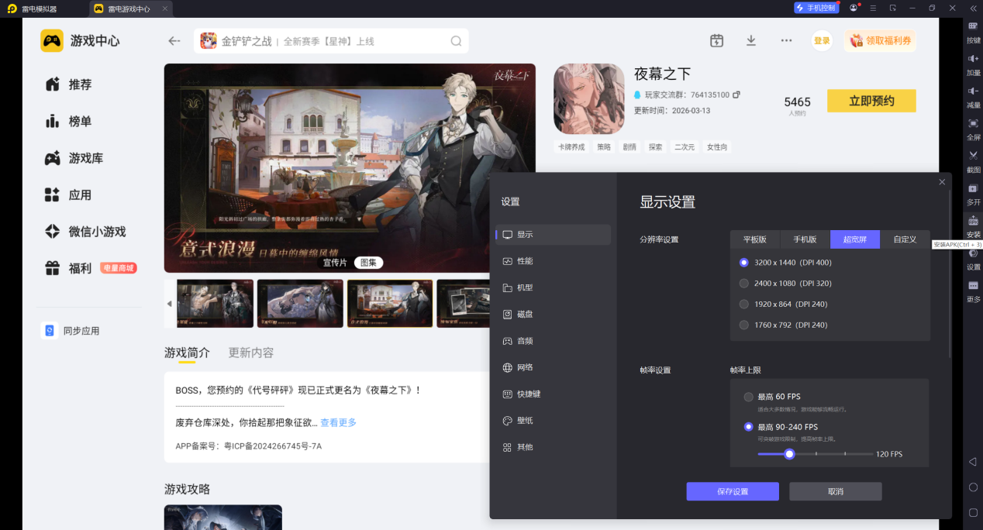The image size is (983, 530).
Task: Open 显示 settings category
Action: [x=554, y=235]
